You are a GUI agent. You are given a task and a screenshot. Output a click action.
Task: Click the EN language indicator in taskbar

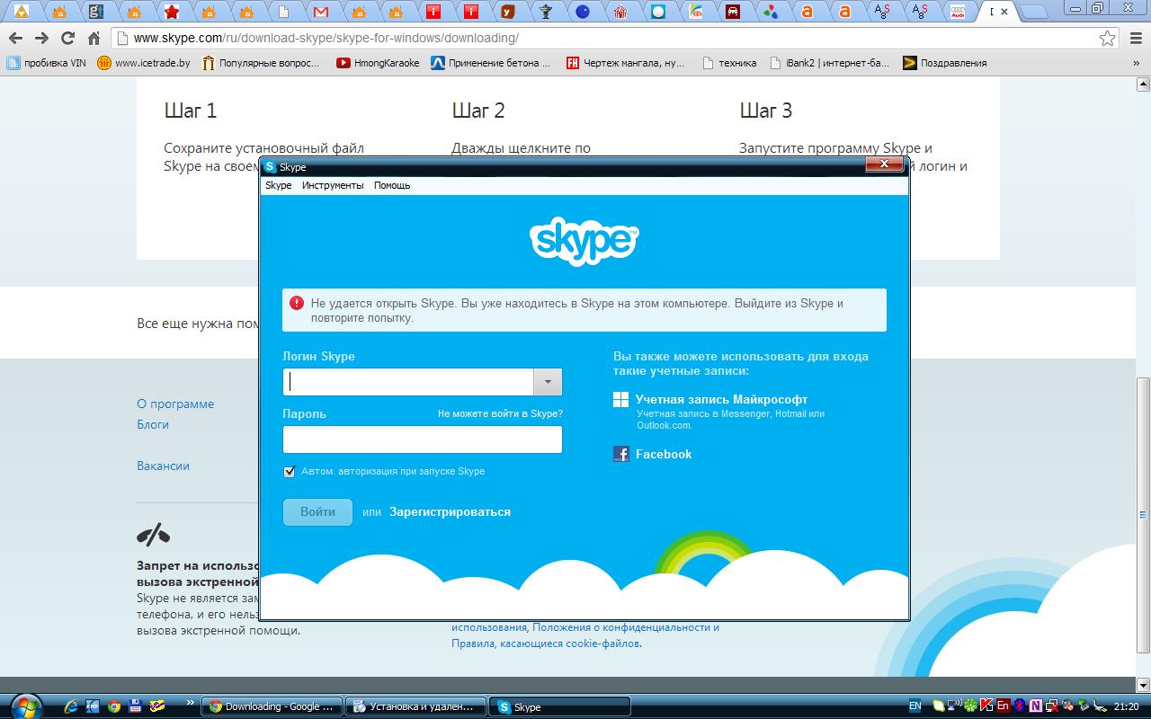[x=915, y=706]
